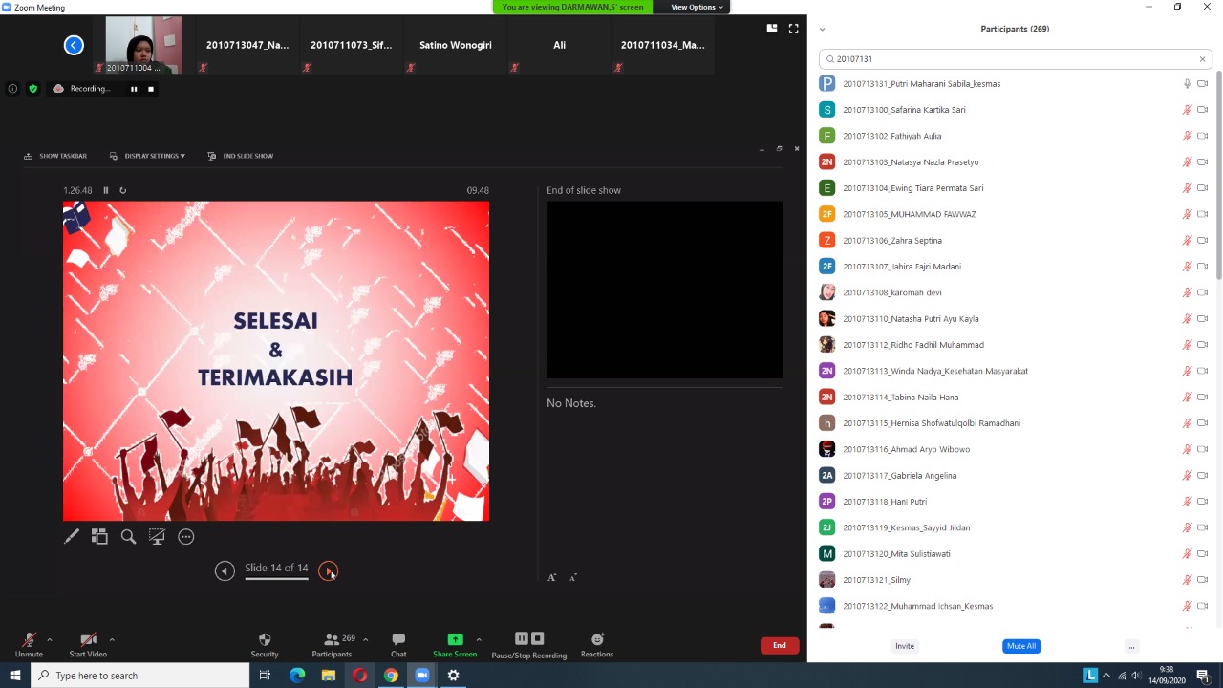Pause the slide show timer
The image size is (1223, 688).
coord(106,190)
